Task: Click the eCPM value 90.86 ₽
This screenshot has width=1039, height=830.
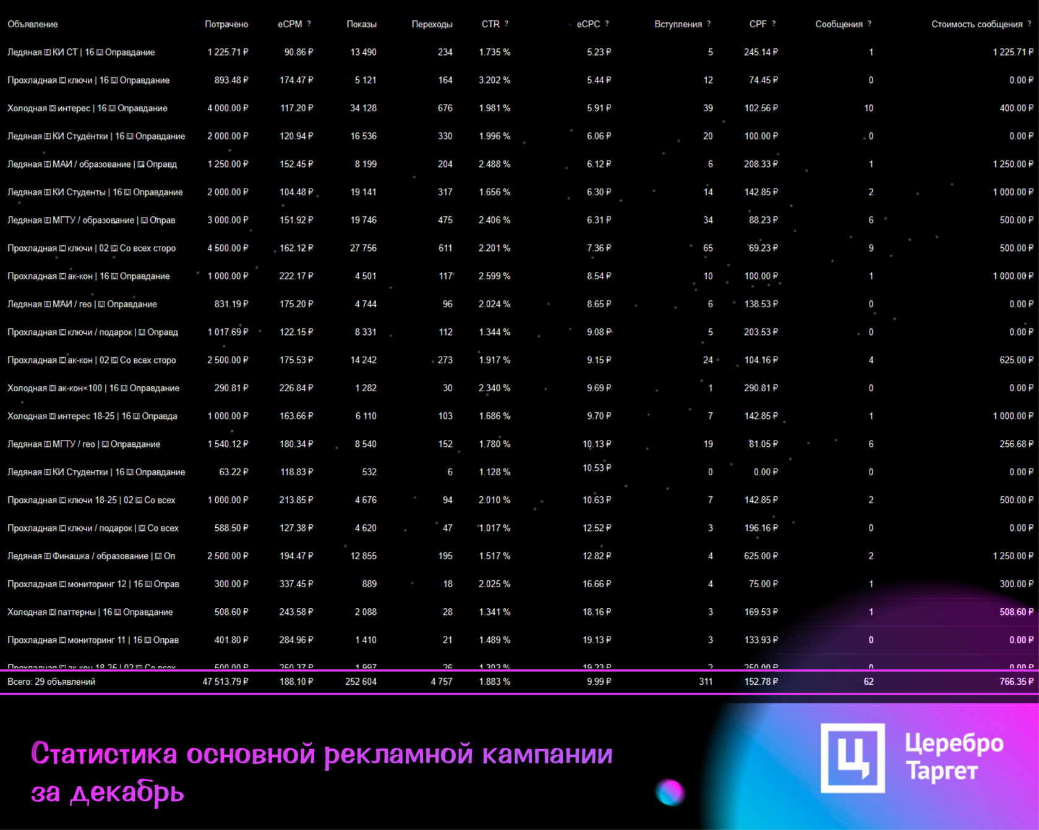Action: [x=299, y=53]
